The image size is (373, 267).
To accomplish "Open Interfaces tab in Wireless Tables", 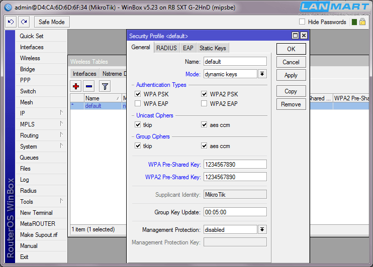I will (84, 74).
